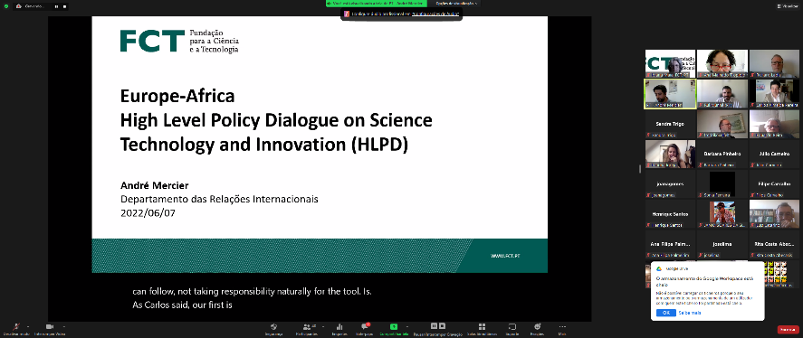Stop camera with Interromper Vídeo icon
The height and width of the screenshot is (338, 803).
(x=50, y=327)
